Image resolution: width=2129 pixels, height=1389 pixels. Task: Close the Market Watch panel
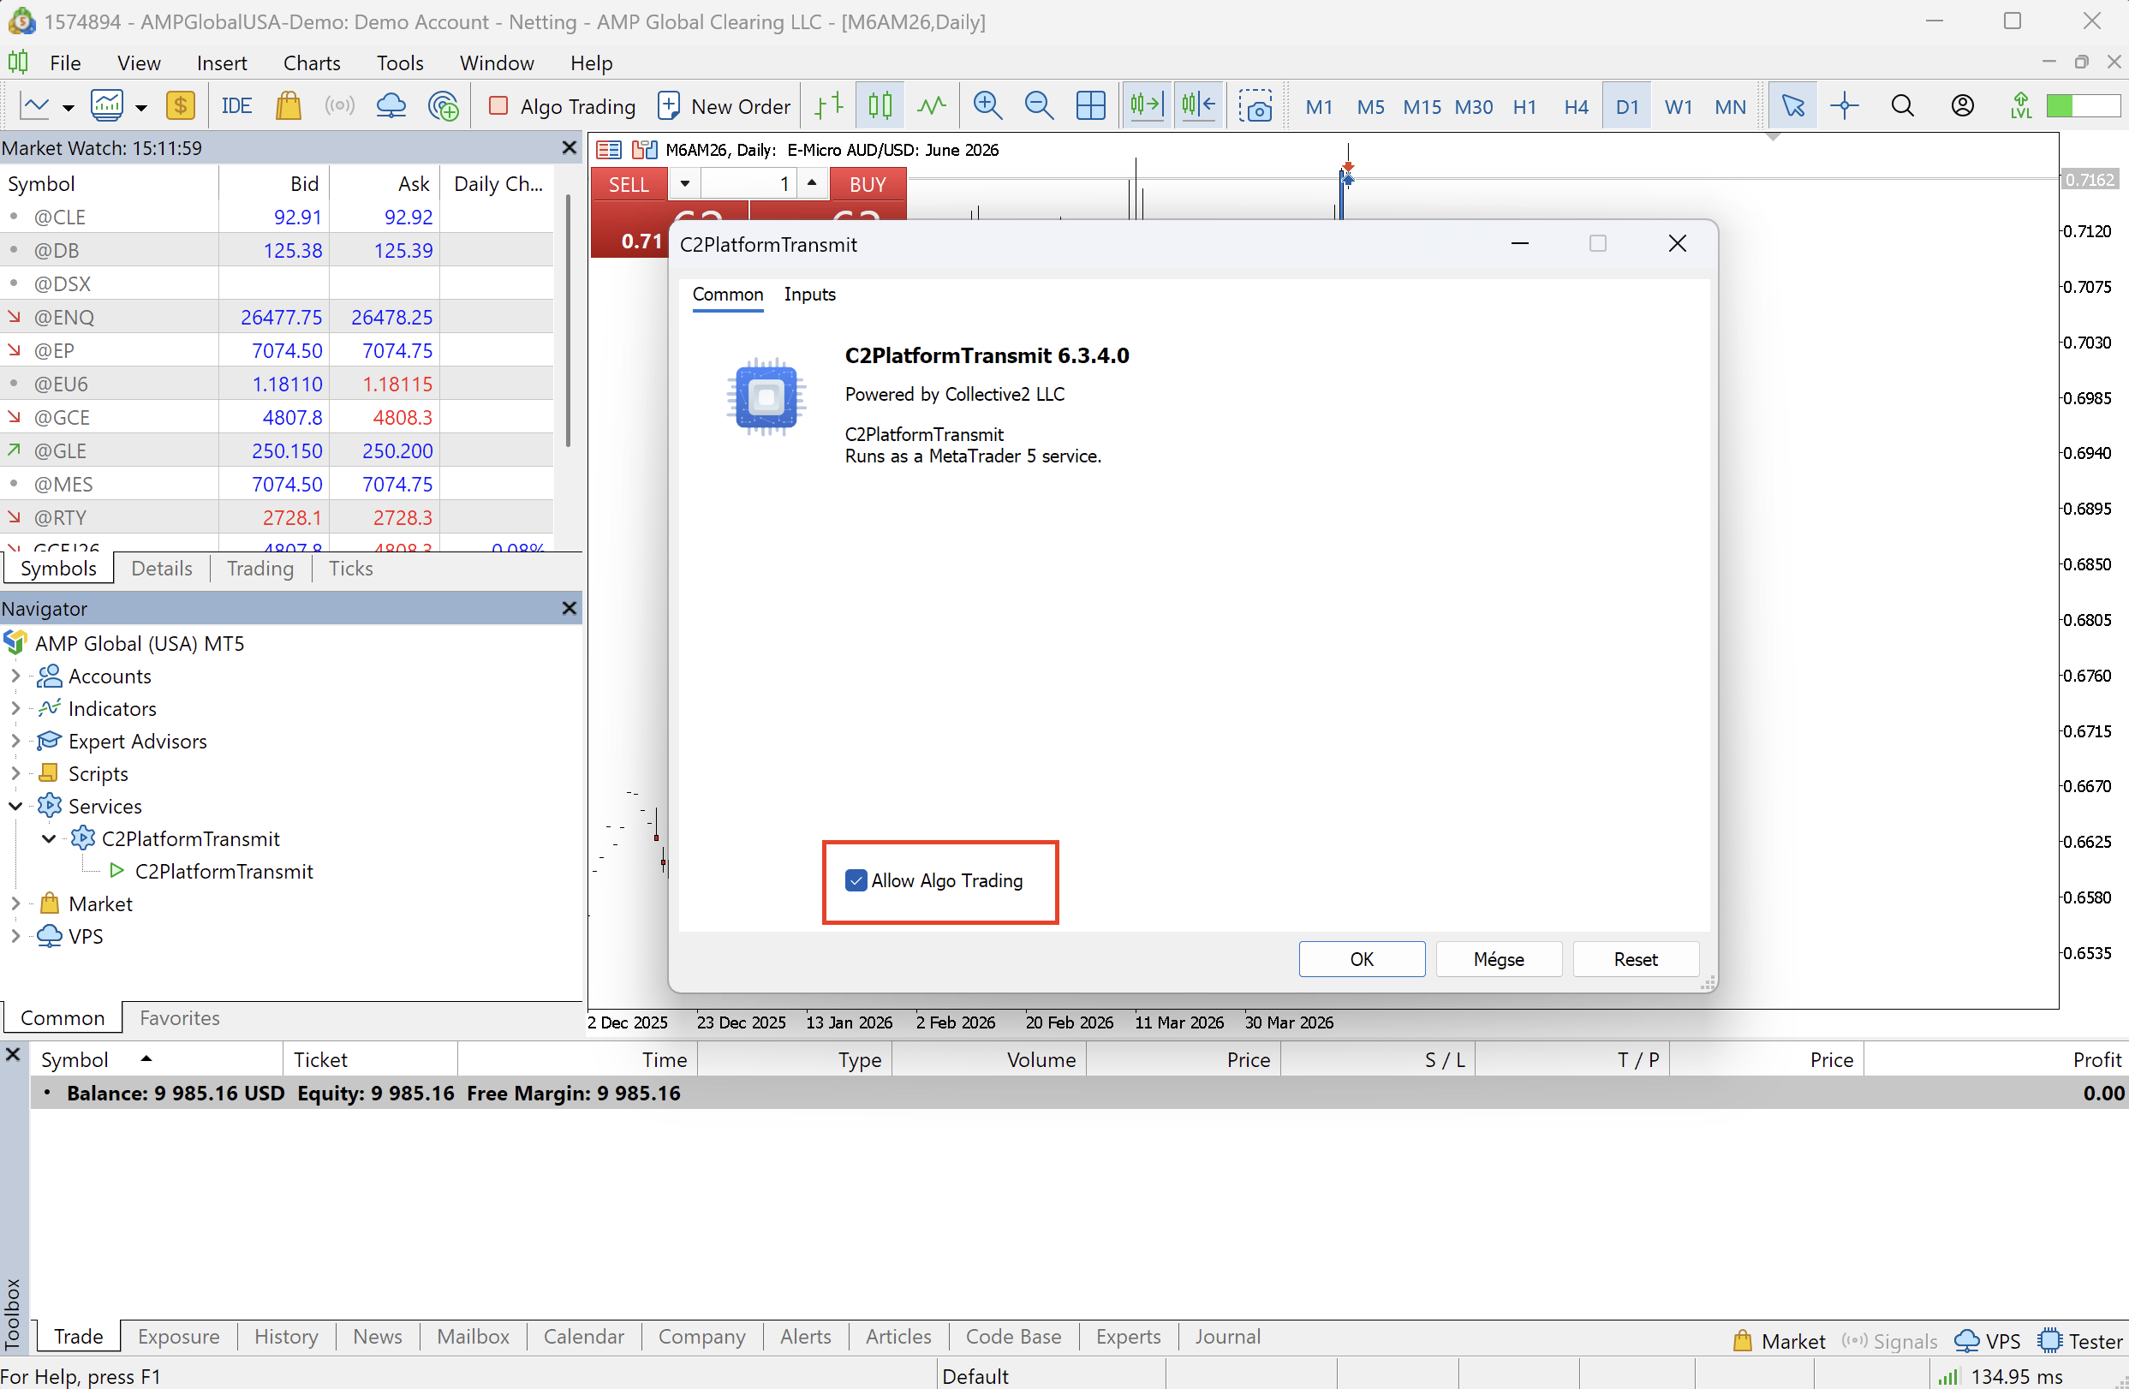[x=569, y=147]
